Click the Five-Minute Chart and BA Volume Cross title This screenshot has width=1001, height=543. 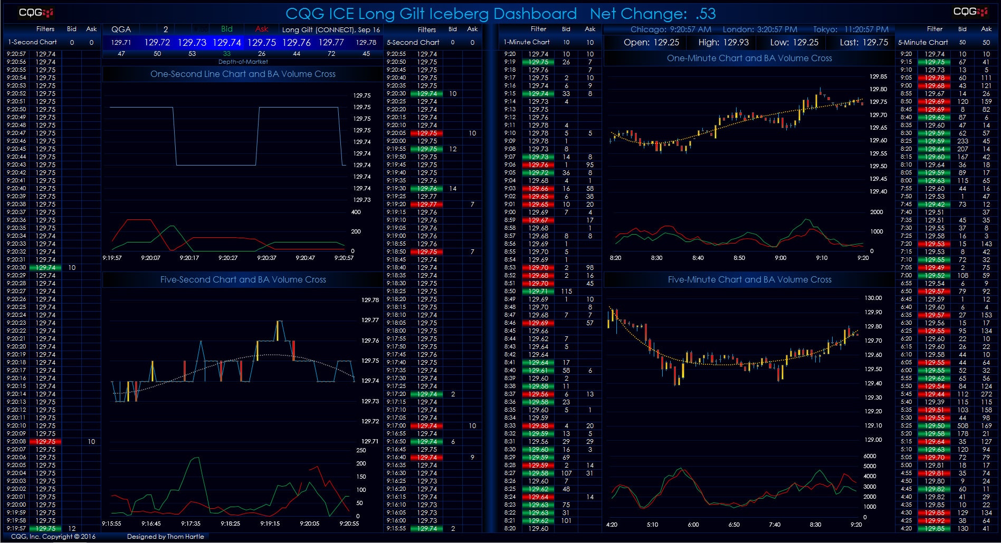[749, 280]
